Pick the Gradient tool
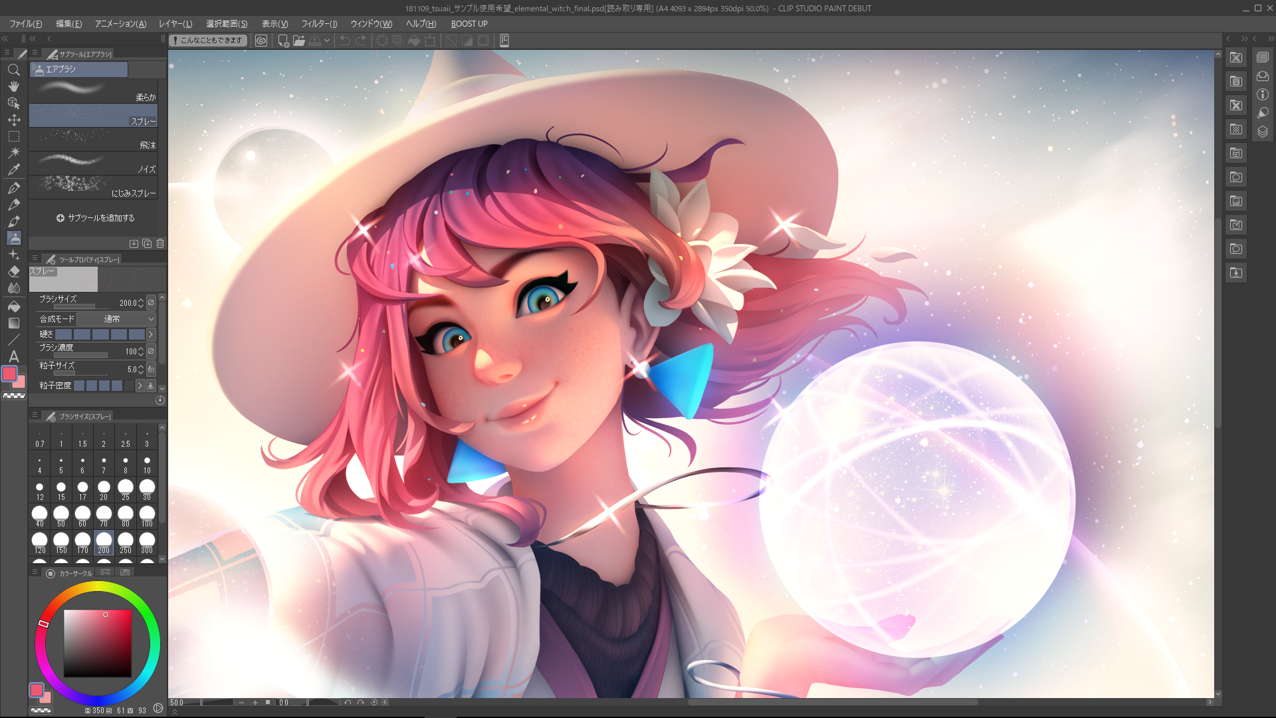This screenshot has width=1276, height=718. point(13,323)
